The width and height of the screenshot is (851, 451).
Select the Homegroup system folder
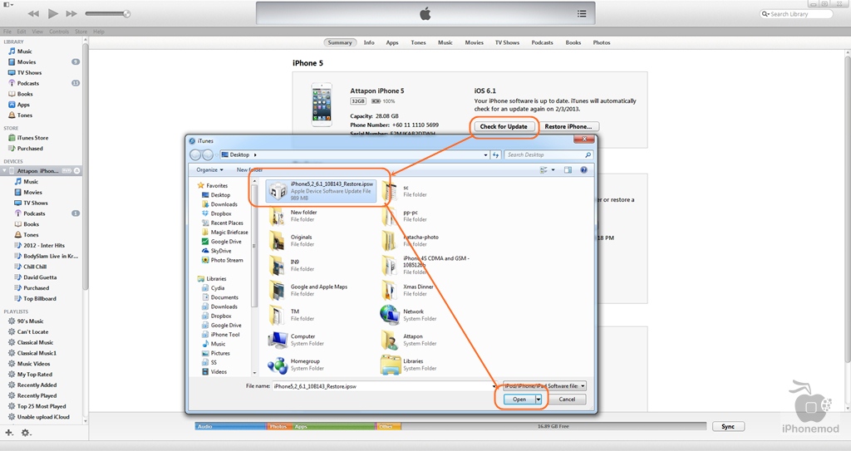[x=322, y=365]
